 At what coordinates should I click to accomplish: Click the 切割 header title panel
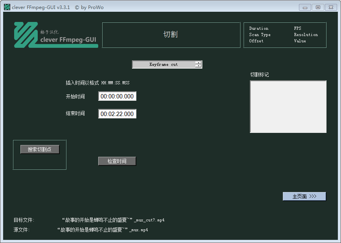171,35
